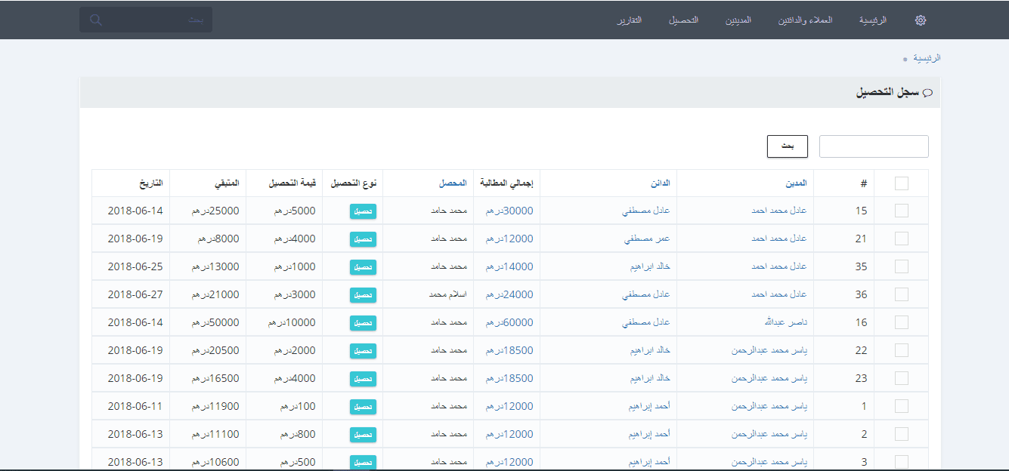Screen dimensions: 1009x471
Task: Open debtor ناصر عبدالله link
Action: click(x=788, y=323)
